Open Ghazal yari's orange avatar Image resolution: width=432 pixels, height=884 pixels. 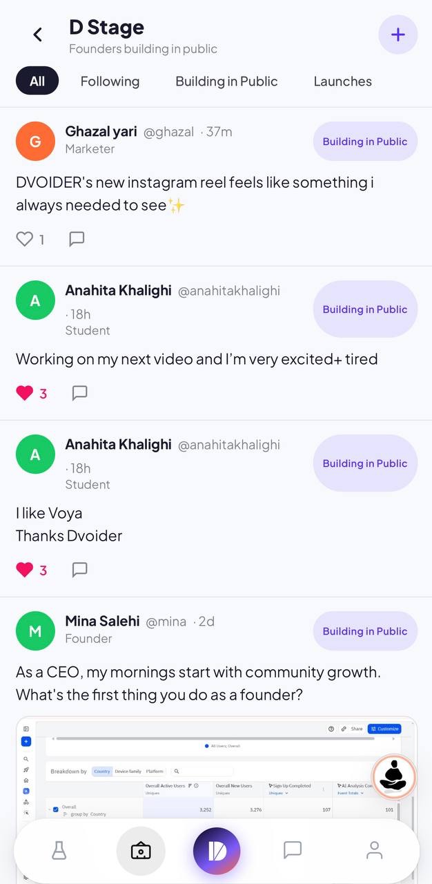pyautogui.click(x=35, y=141)
